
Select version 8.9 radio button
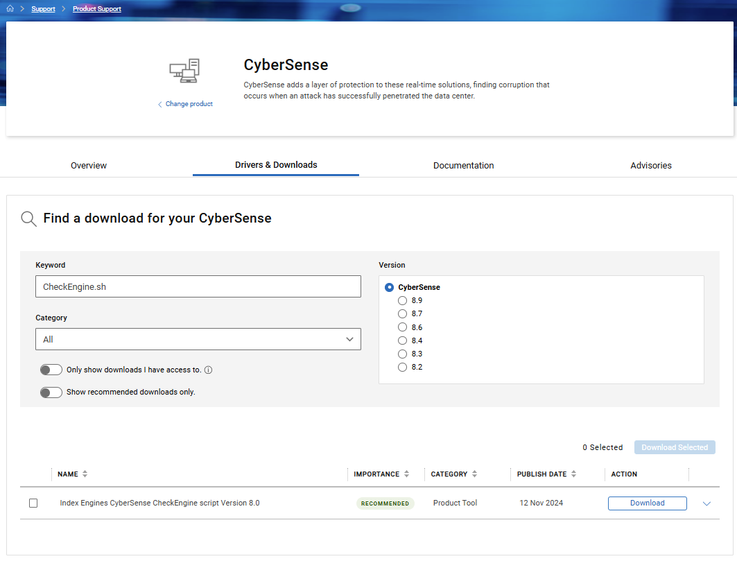pyautogui.click(x=402, y=300)
